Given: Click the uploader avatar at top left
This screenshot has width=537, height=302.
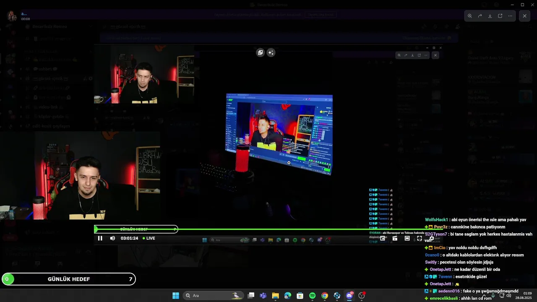Looking at the screenshot, I should 12,16.
